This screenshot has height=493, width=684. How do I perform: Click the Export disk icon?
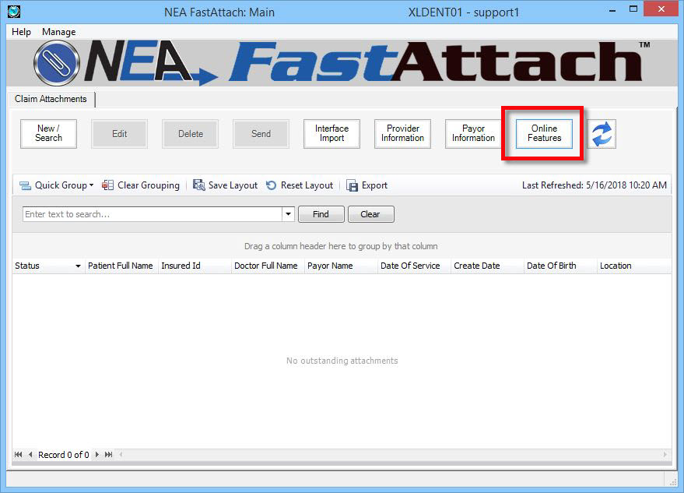click(353, 185)
